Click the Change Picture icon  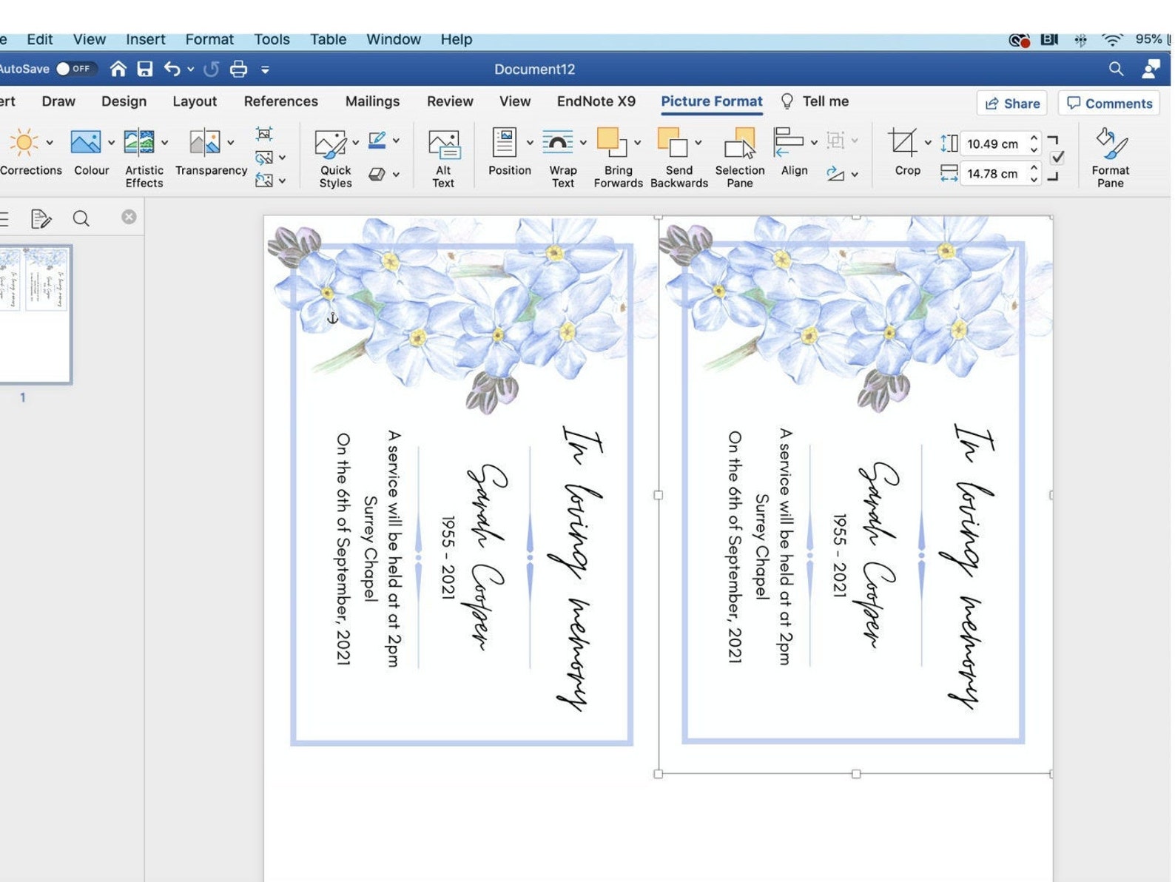264,157
